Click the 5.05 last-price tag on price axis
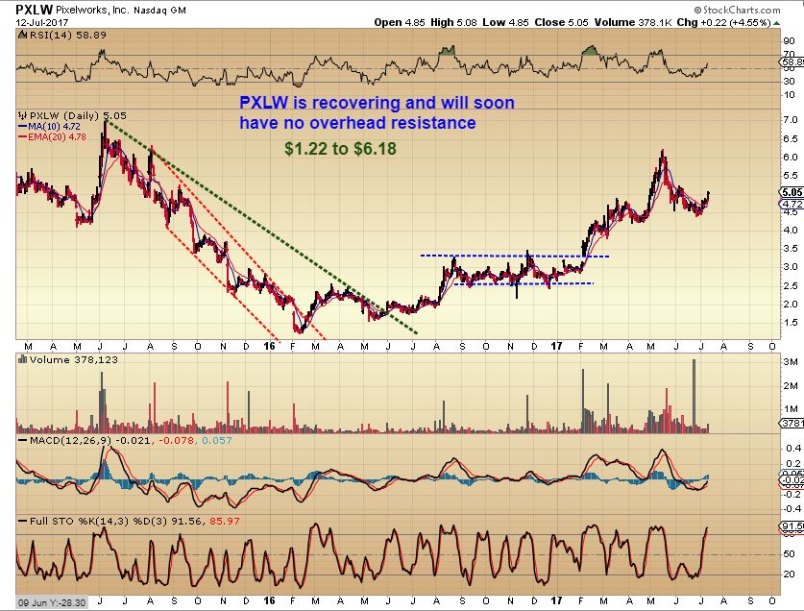 point(792,192)
